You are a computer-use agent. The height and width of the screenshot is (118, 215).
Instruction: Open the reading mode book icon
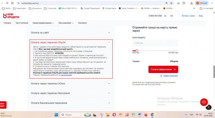tap(12, 3)
